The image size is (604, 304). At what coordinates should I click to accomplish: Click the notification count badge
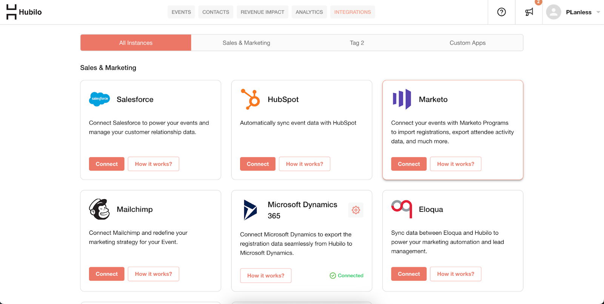[x=539, y=2]
